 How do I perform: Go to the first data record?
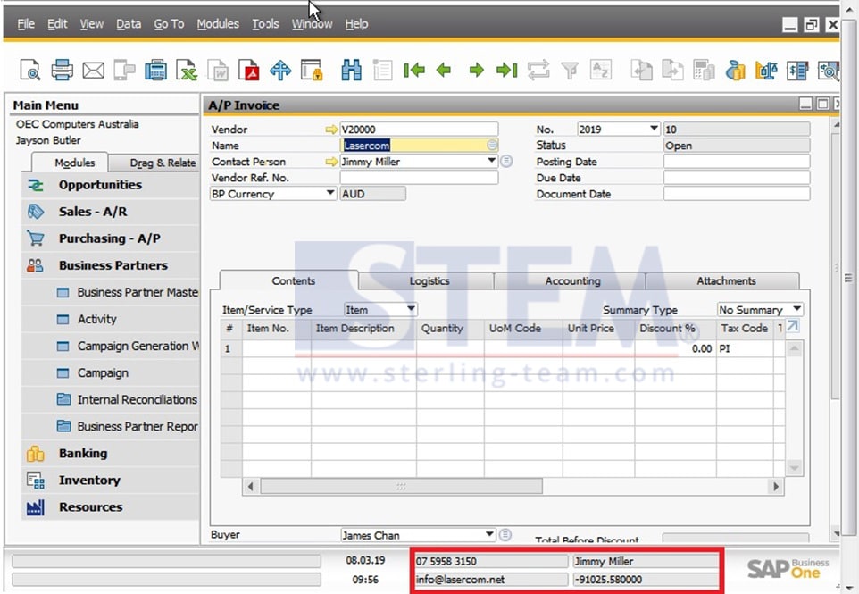point(413,71)
